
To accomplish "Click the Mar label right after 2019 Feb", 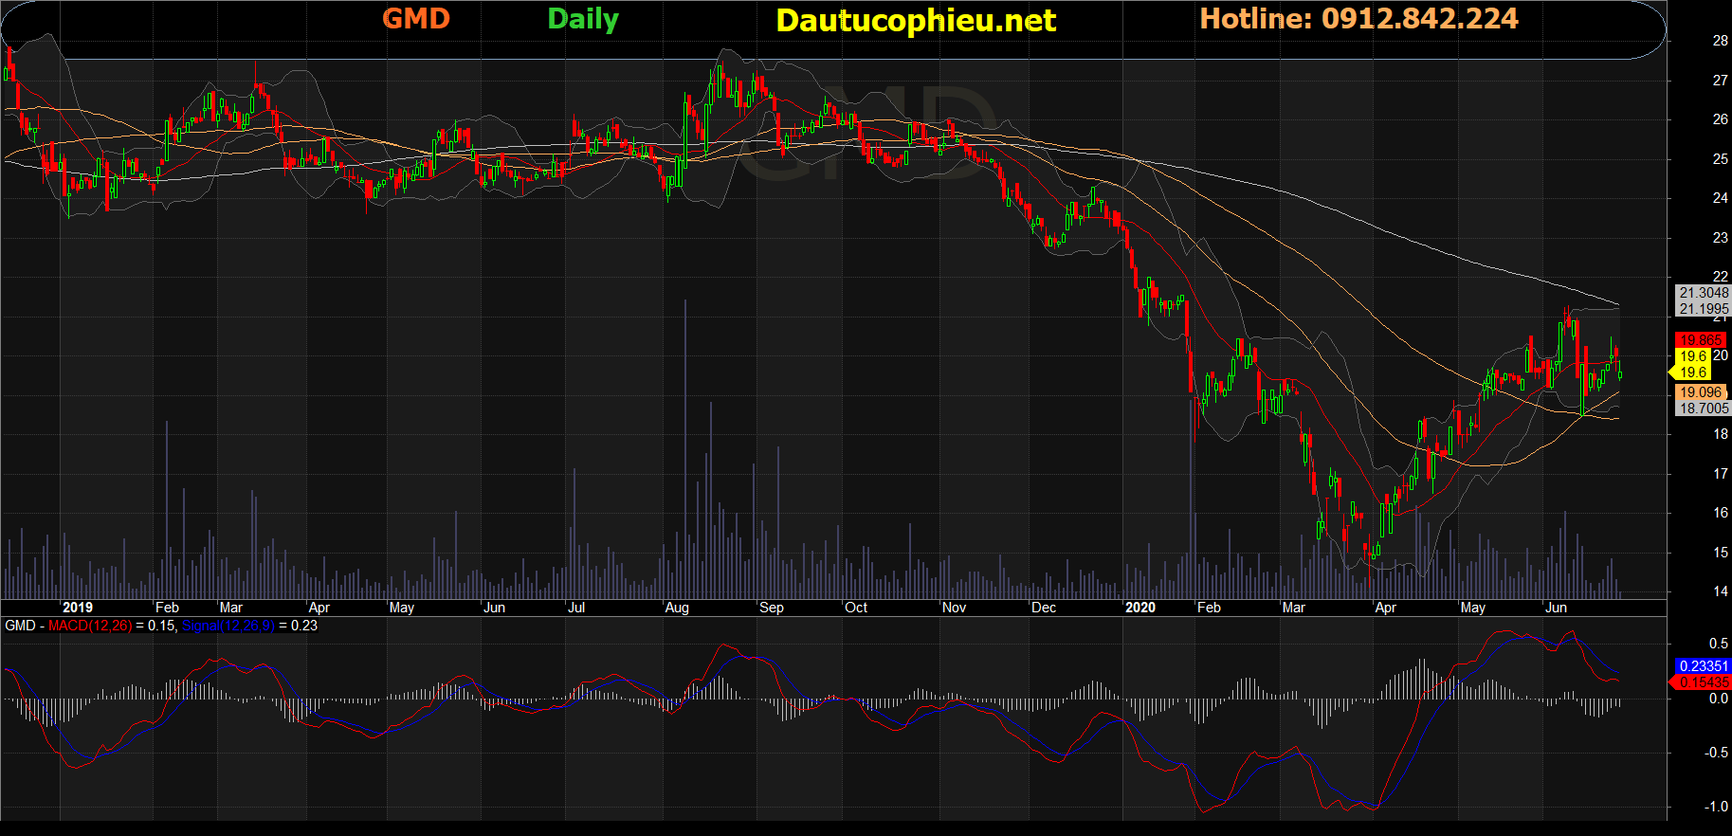I will point(231,608).
